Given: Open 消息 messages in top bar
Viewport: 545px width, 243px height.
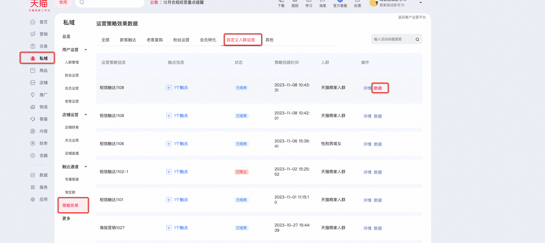Looking at the screenshot, I should 323,3.
